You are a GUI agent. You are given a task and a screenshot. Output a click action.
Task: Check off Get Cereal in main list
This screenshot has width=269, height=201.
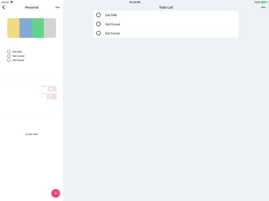click(98, 24)
